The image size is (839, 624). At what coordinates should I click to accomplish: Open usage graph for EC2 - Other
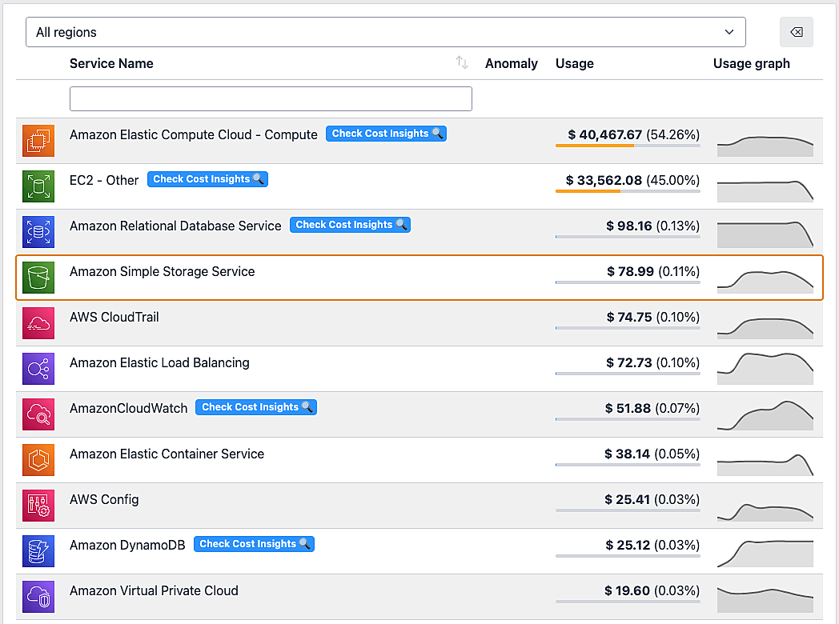coord(765,191)
